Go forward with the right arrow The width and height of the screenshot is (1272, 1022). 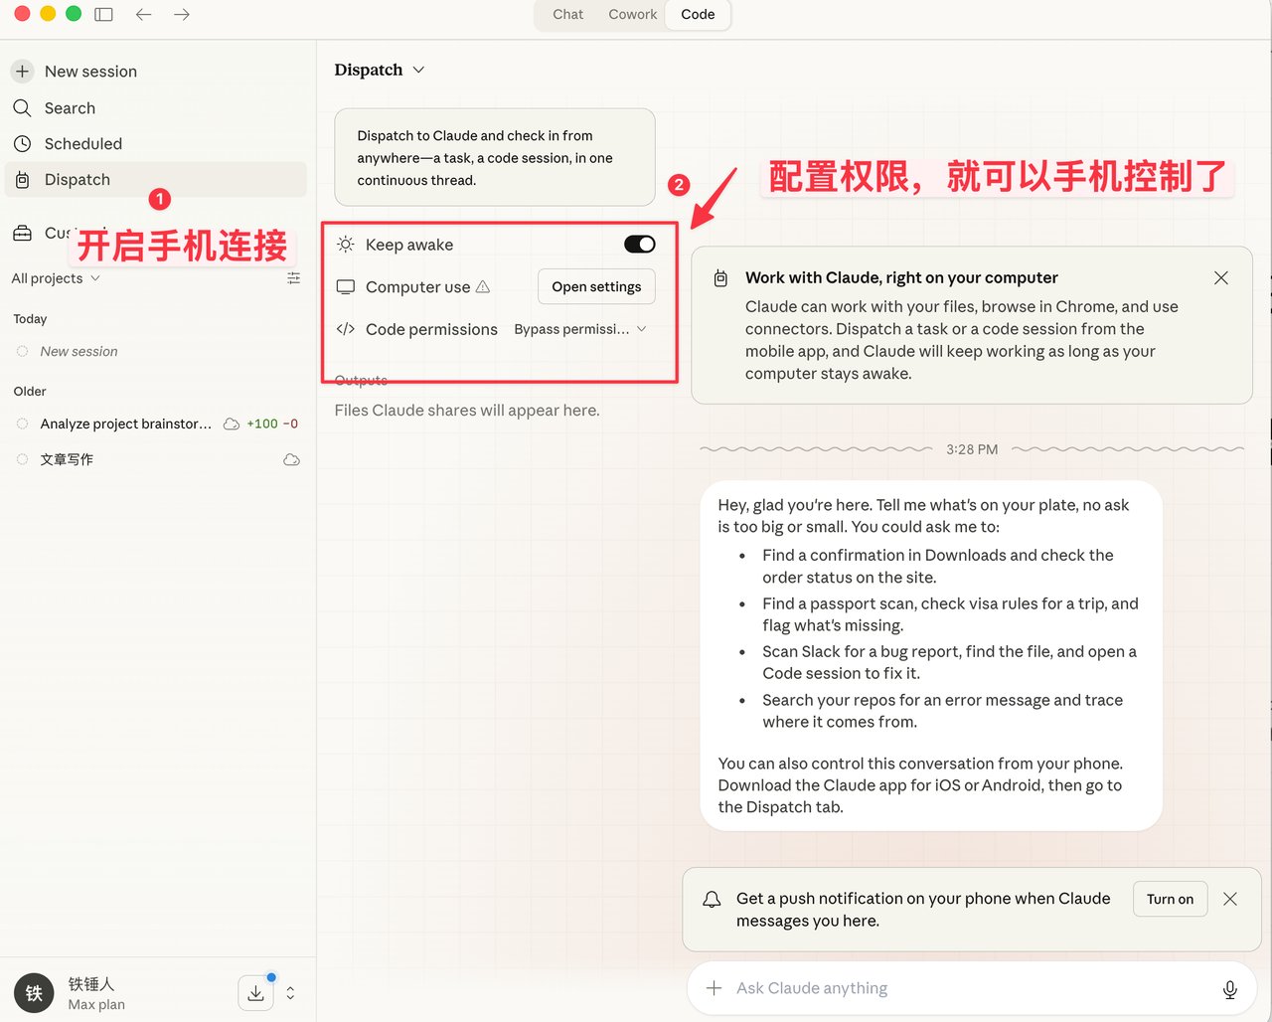tap(181, 14)
